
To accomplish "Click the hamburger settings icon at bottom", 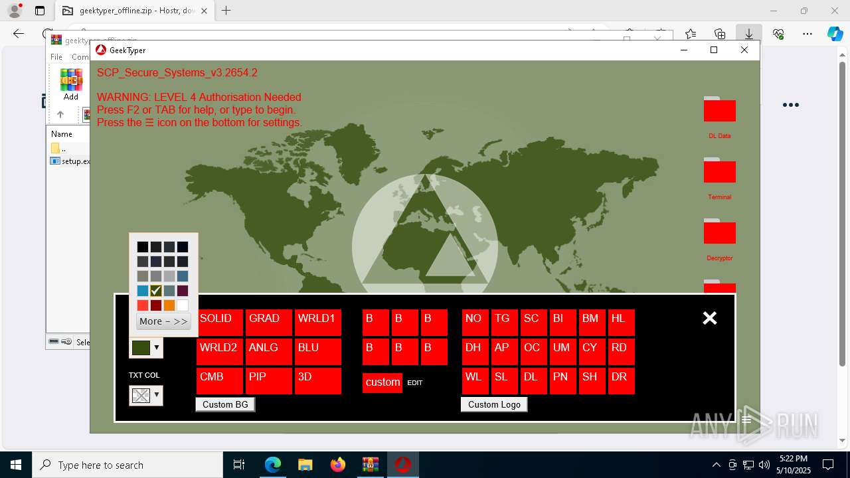I will (x=746, y=420).
